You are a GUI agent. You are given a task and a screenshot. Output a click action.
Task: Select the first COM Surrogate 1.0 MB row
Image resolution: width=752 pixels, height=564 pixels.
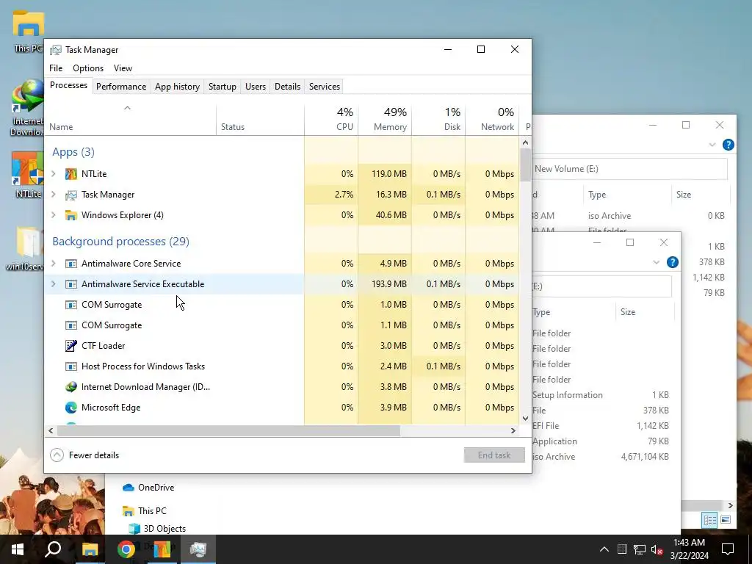(x=282, y=305)
